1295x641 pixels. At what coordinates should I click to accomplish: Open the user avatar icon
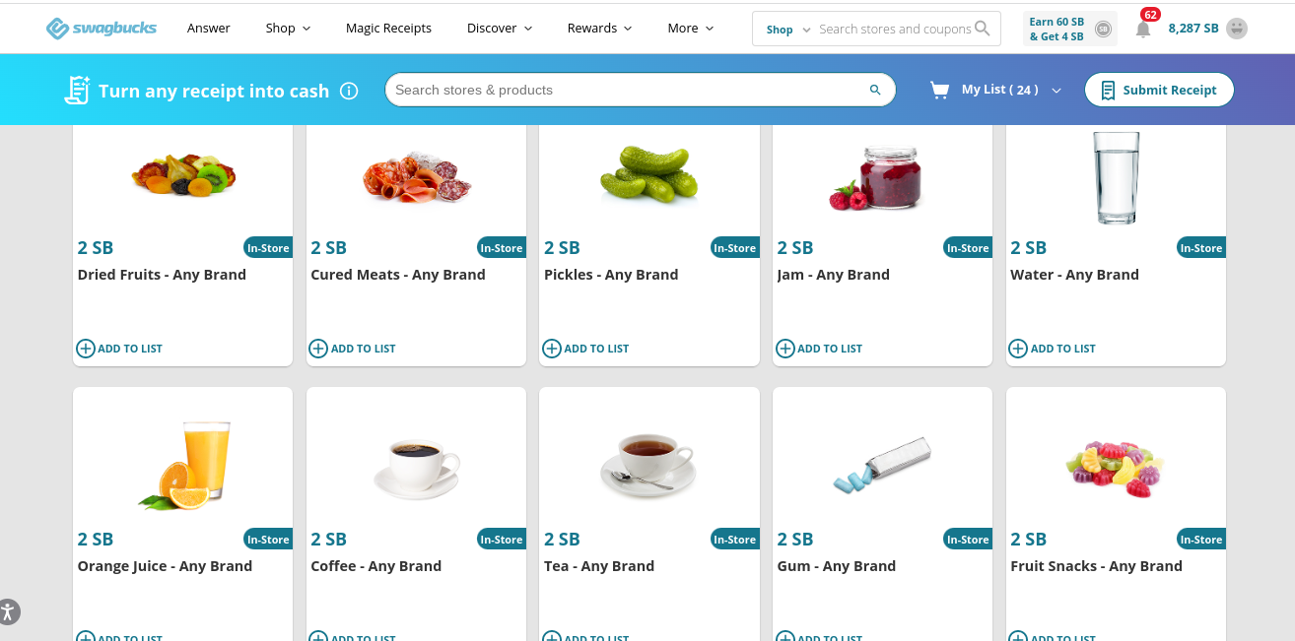click(x=1237, y=29)
